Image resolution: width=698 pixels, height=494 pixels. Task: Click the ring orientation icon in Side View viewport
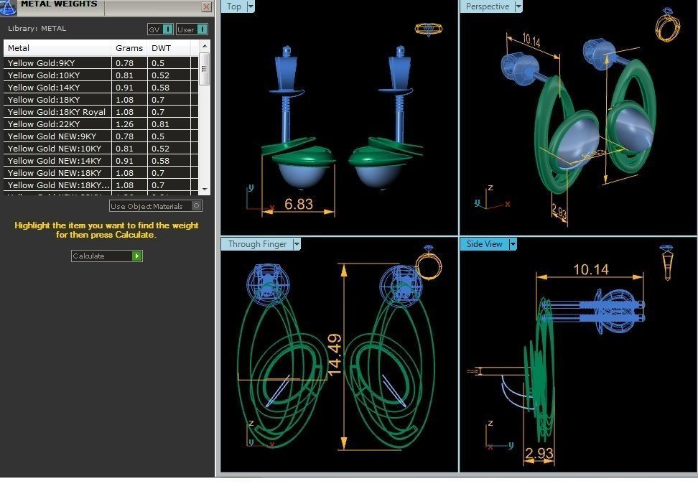[x=667, y=262]
